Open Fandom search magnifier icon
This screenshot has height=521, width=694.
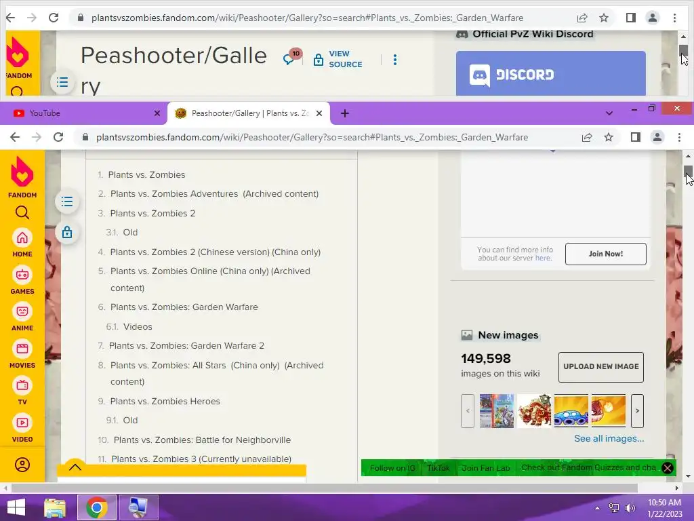click(22, 212)
